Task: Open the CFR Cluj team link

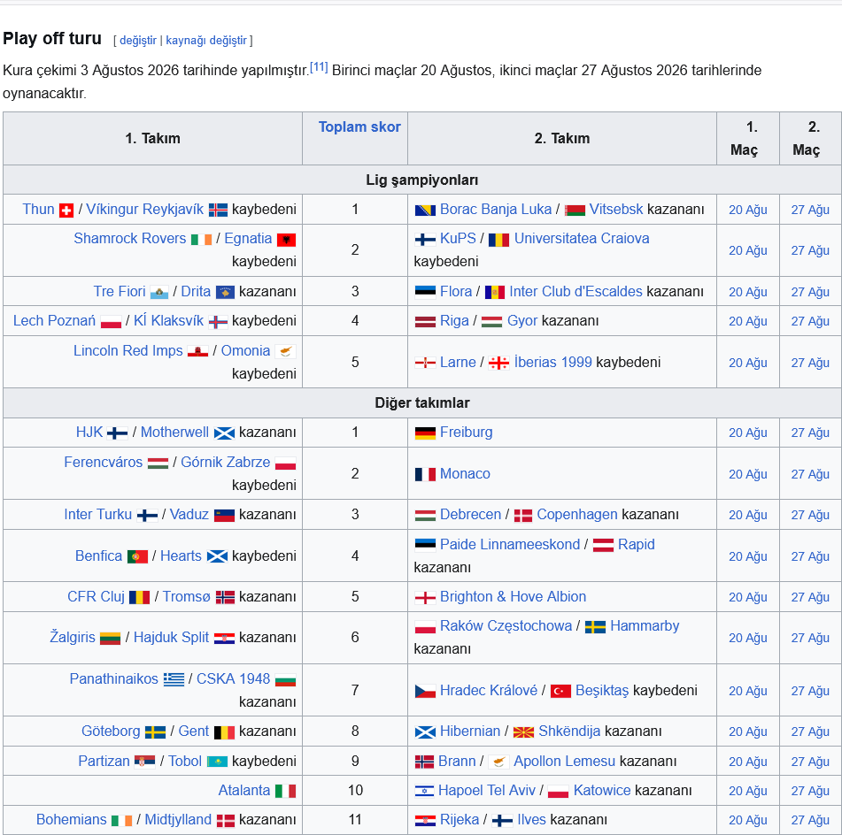Action: click(x=96, y=596)
